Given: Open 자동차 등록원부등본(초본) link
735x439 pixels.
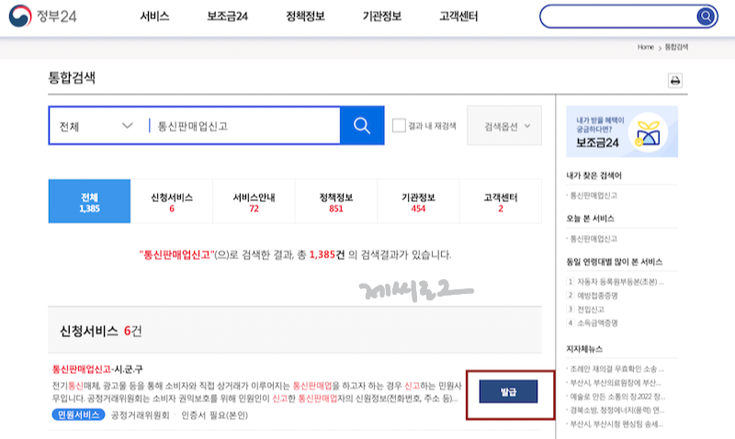Looking at the screenshot, I should [619, 282].
